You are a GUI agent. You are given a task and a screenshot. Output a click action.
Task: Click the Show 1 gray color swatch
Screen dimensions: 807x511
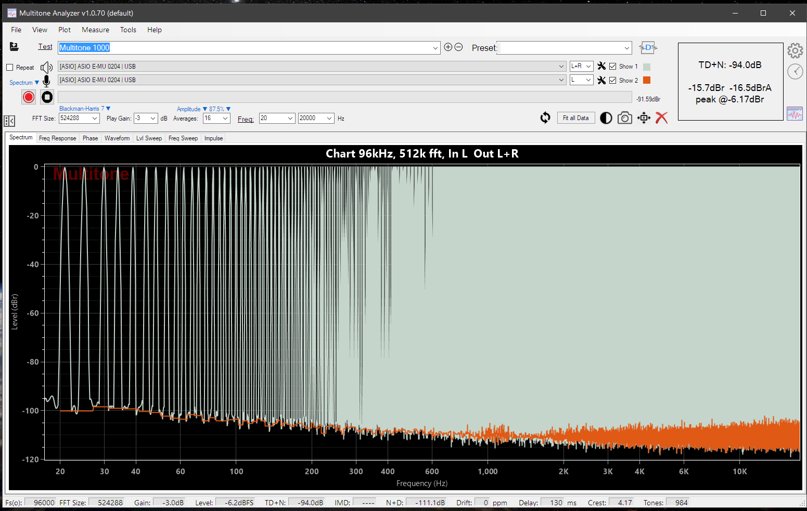pos(647,67)
